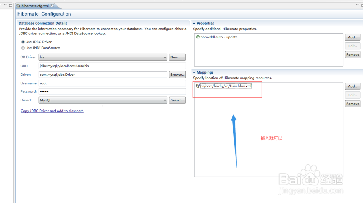Click Remove in Mappings section

[352, 104]
